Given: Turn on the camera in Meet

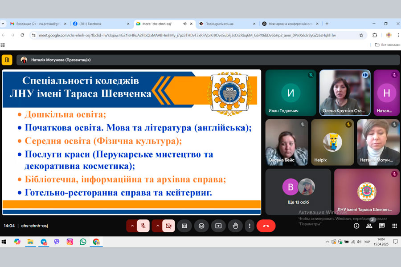Looking at the screenshot, I should (168, 226).
